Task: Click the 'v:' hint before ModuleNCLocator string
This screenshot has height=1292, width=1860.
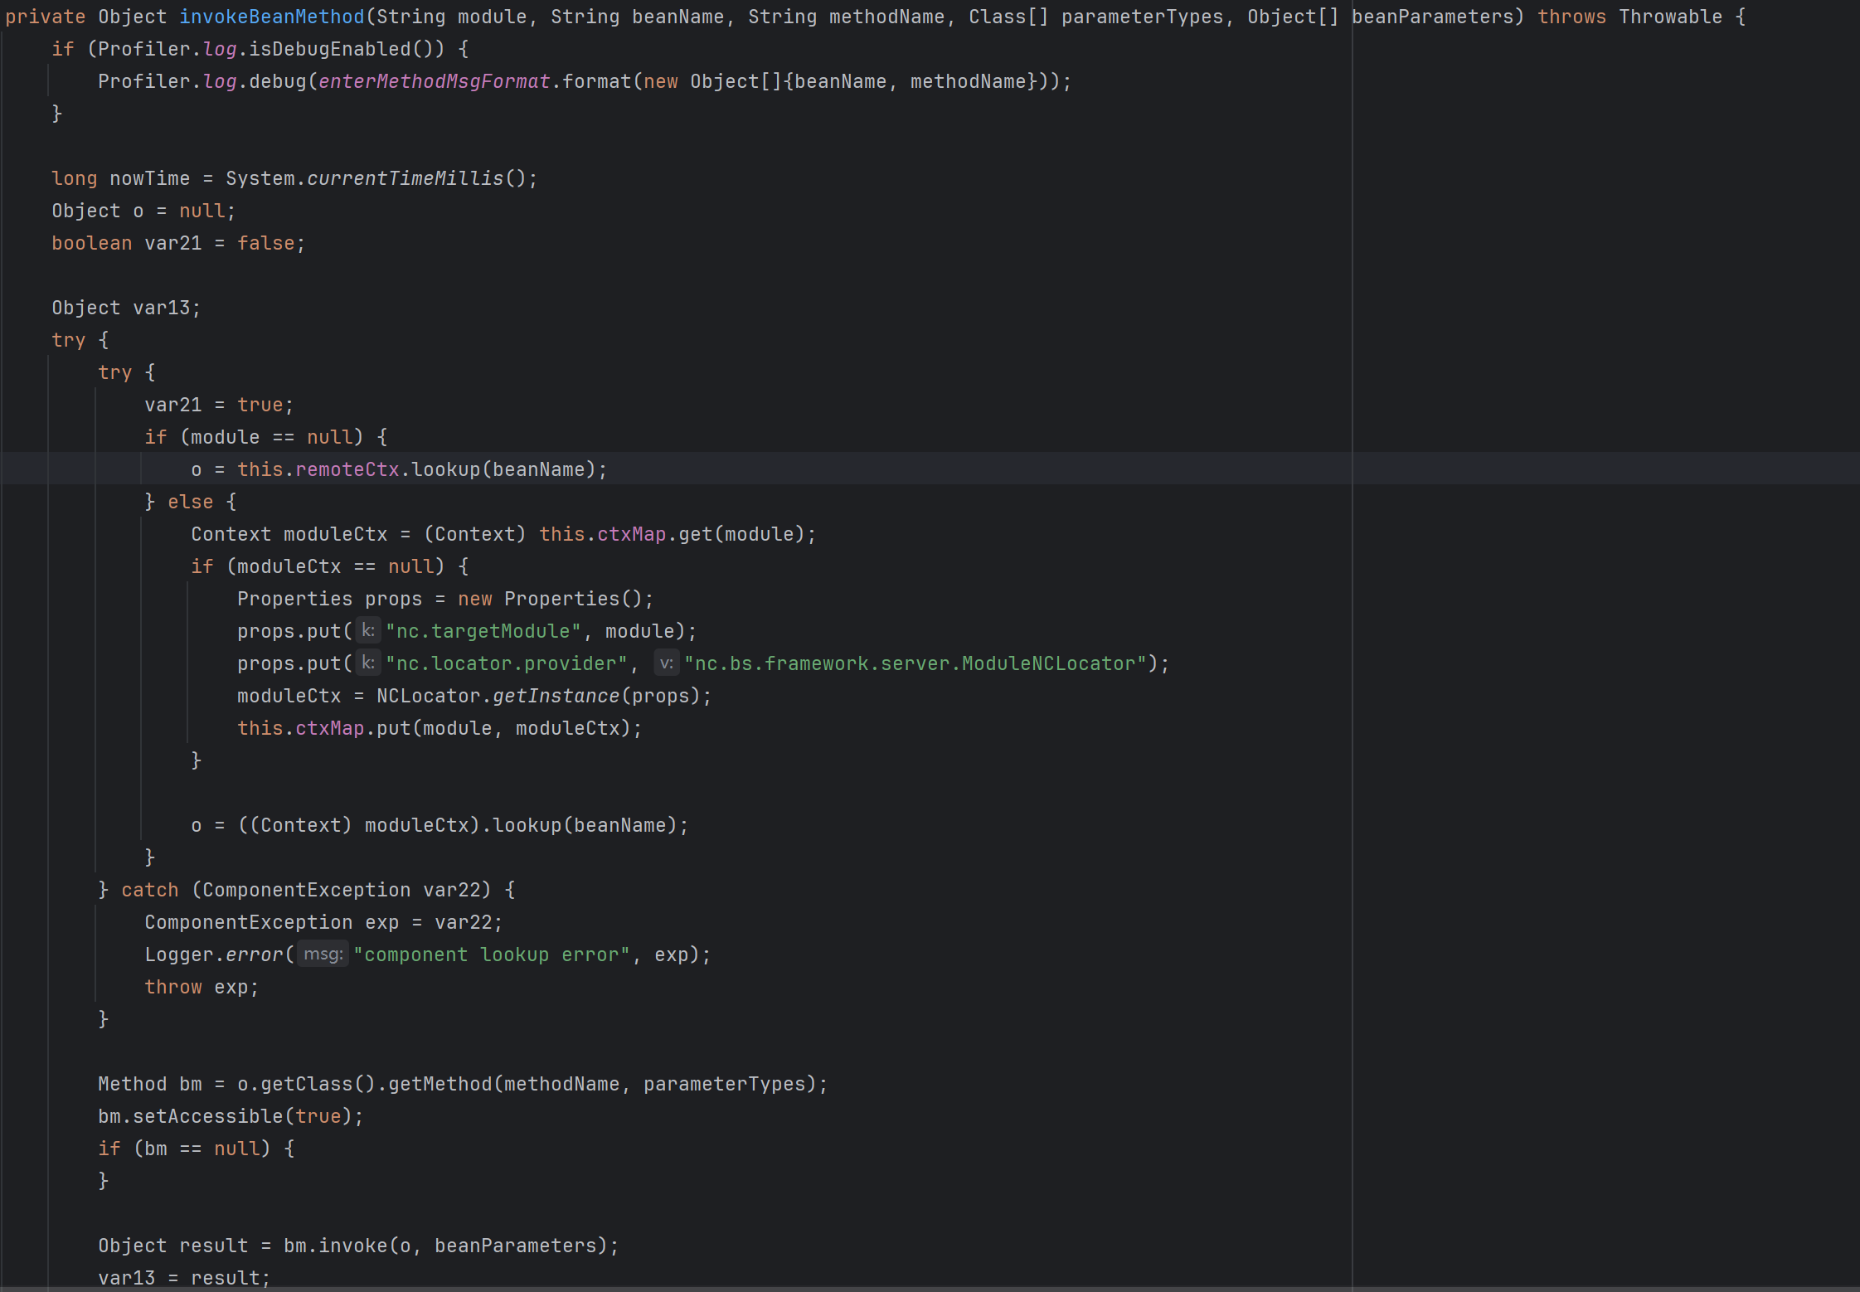Action: [666, 663]
